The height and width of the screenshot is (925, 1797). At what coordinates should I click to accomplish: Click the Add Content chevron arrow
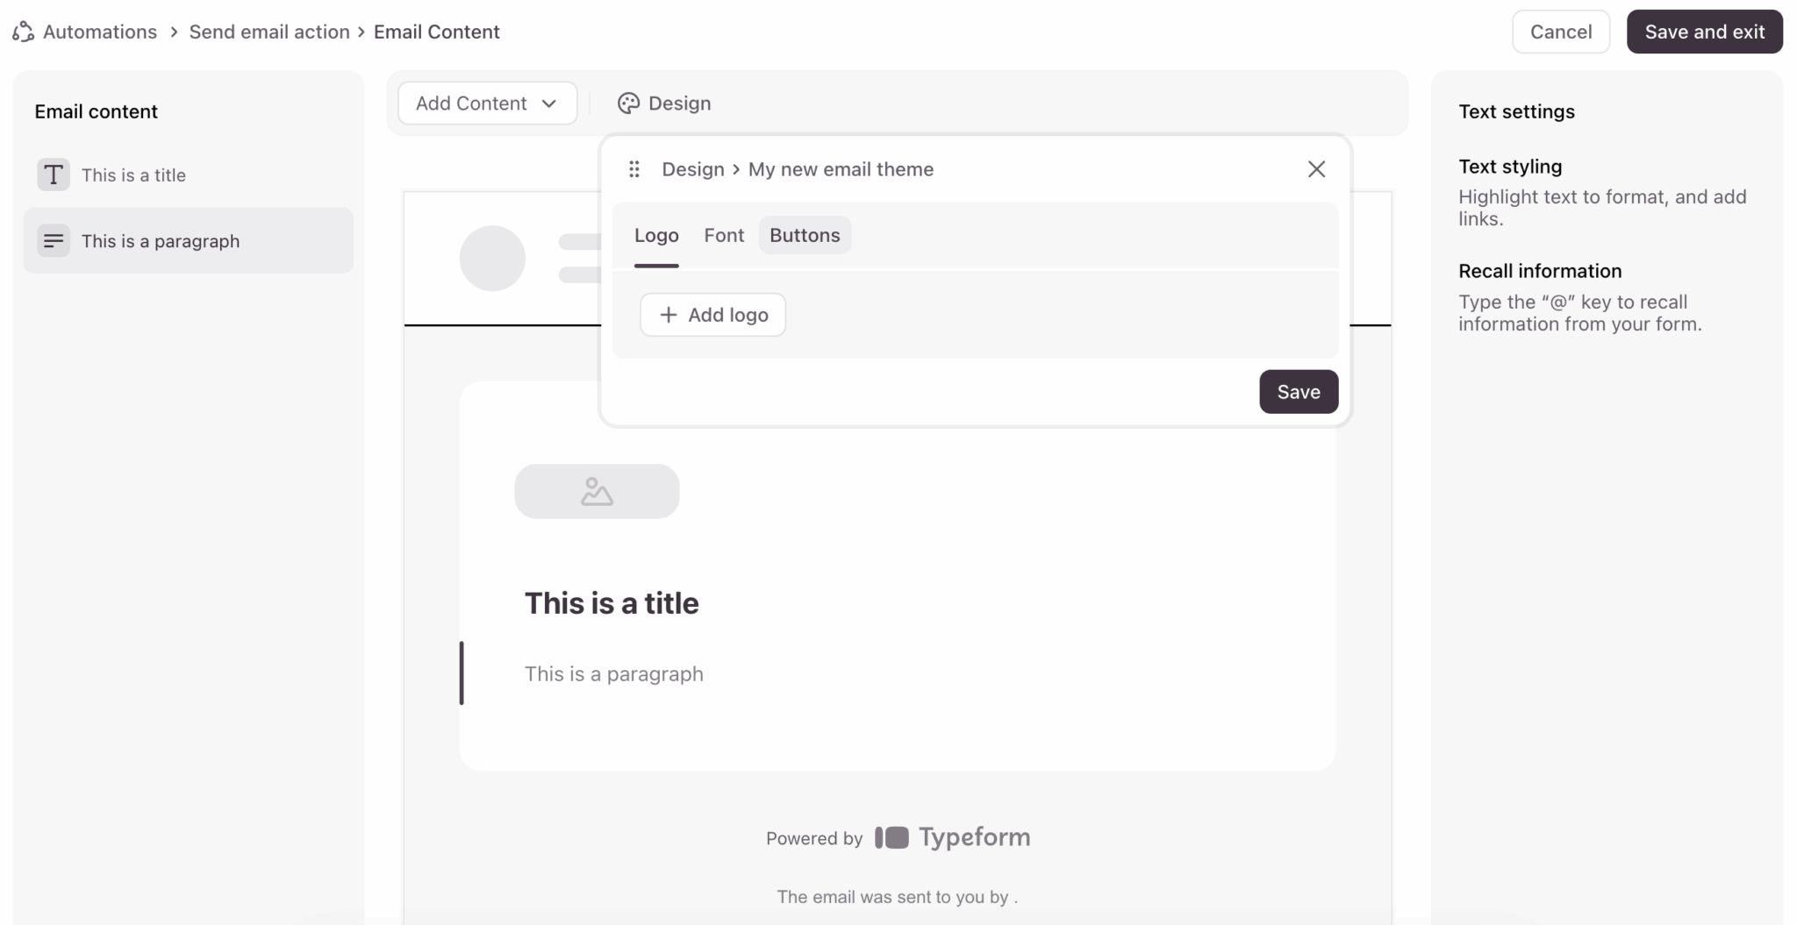(x=549, y=103)
